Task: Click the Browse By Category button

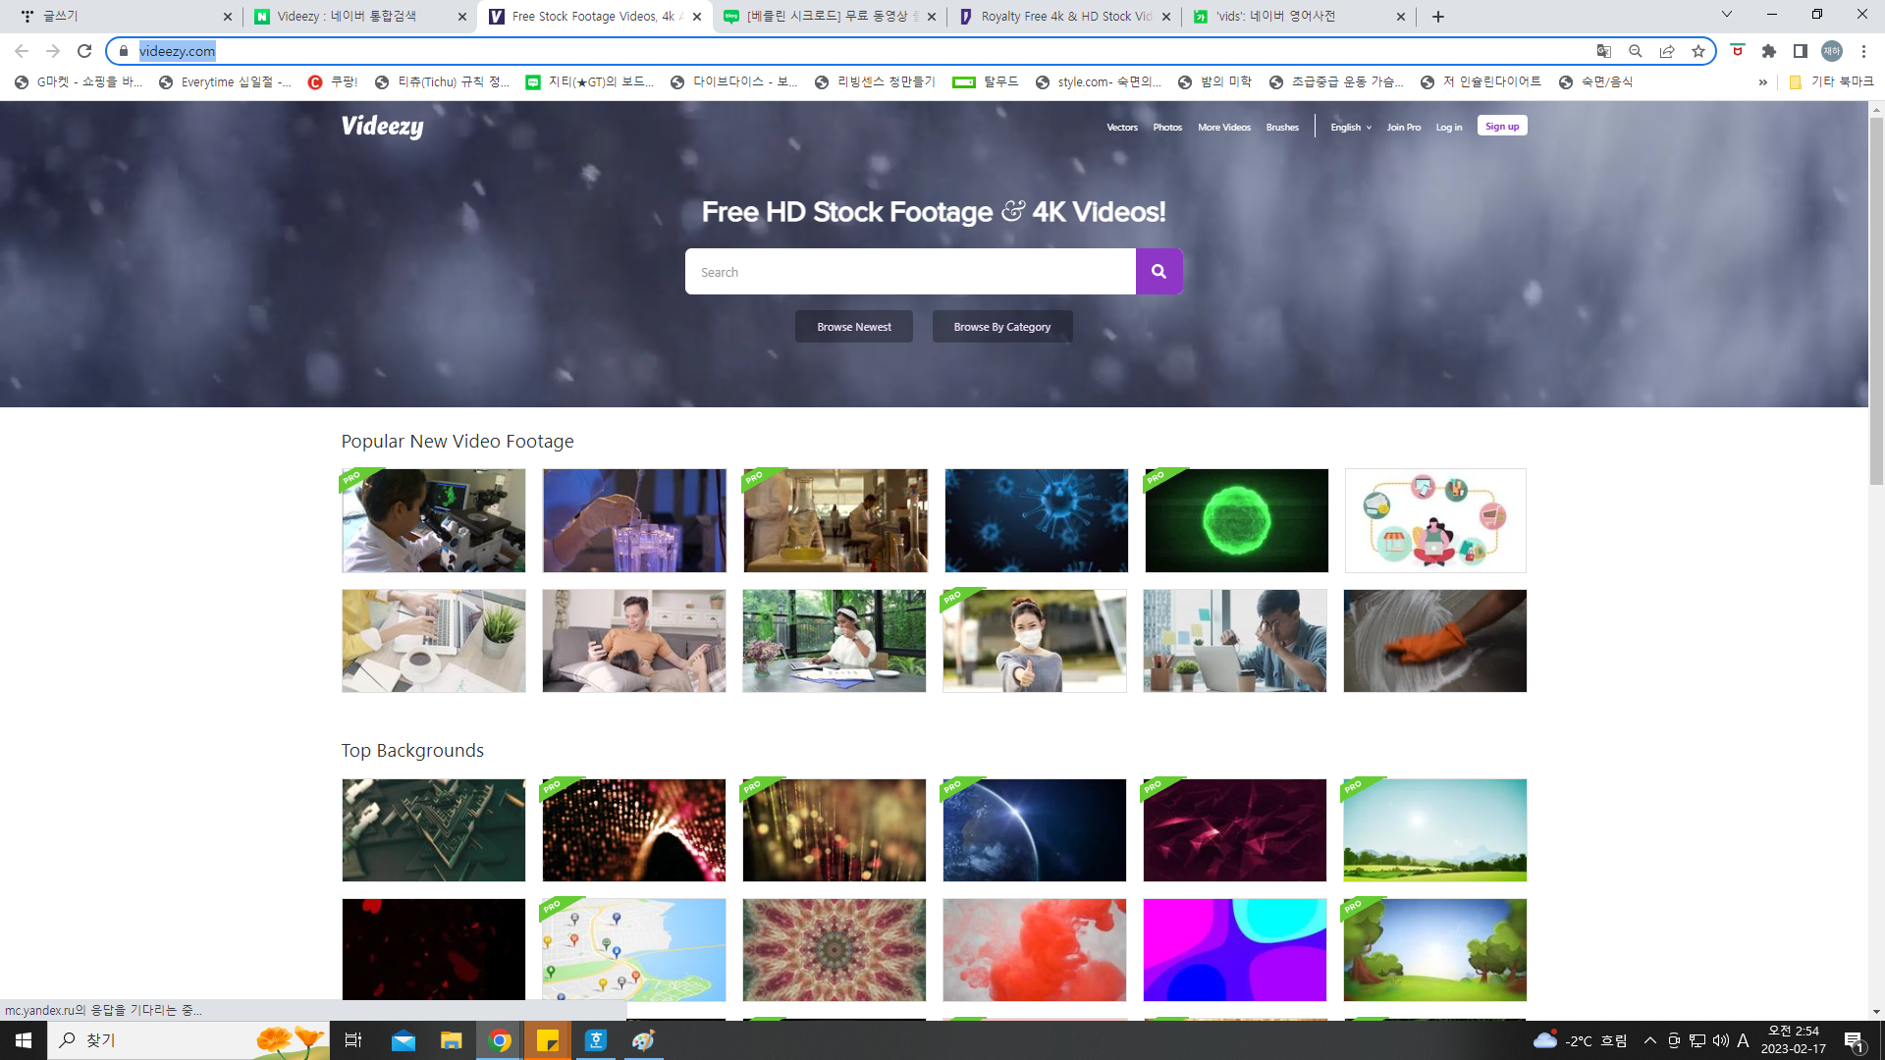Action: coord(1001,327)
